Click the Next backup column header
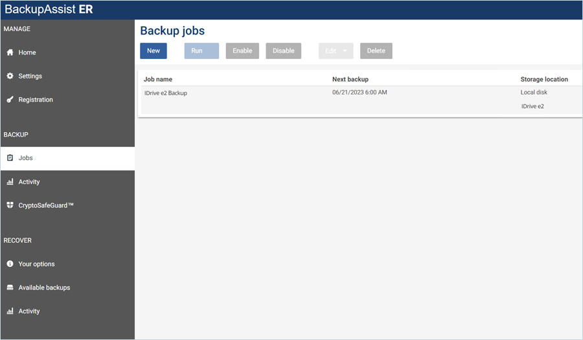The height and width of the screenshot is (340, 583). click(x=350, y=79)
